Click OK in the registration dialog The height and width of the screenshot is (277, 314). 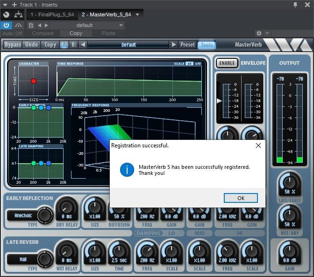[241, 198]
